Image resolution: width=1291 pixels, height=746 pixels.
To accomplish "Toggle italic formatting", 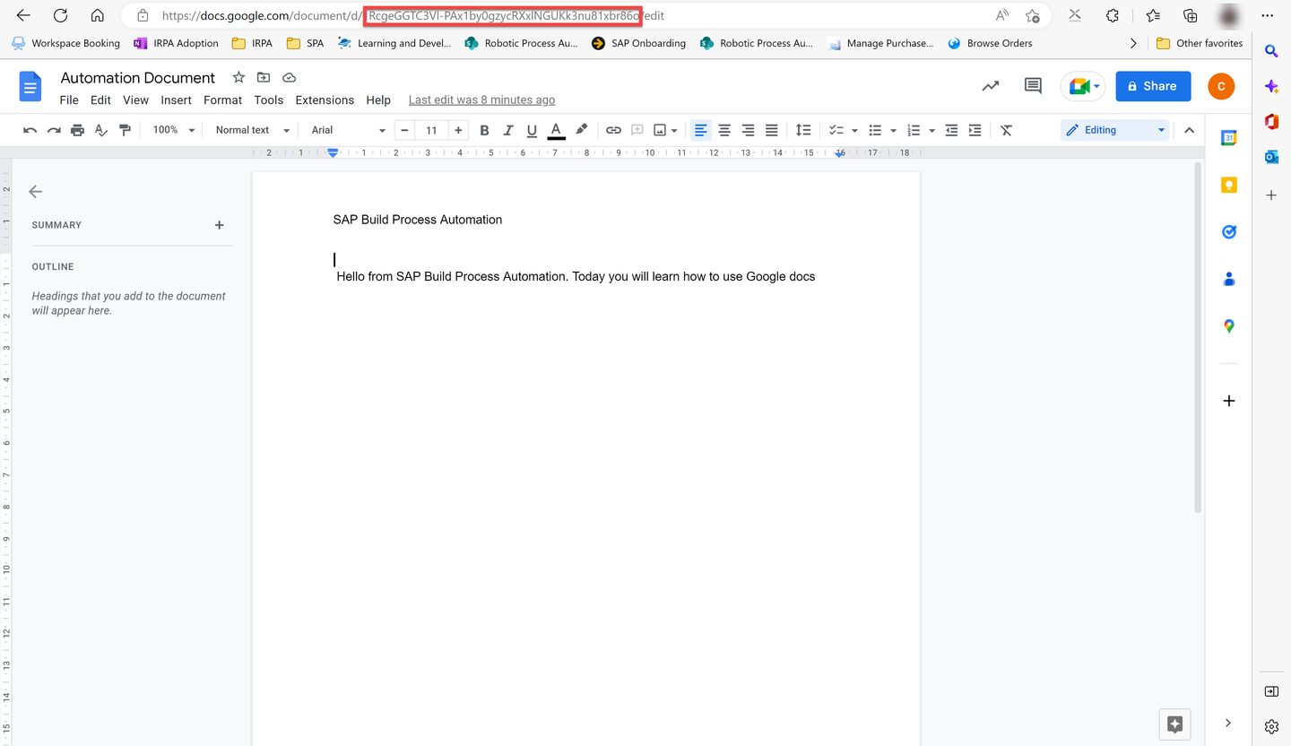I will (x=508, y=130).
